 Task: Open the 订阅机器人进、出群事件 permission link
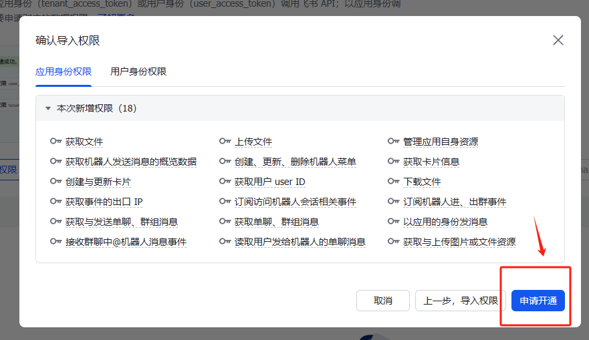455,202
